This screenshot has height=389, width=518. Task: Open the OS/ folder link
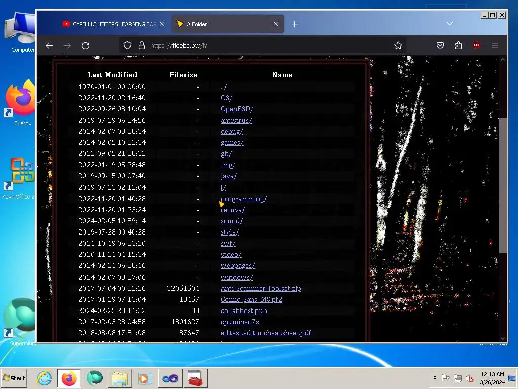(x=226, y=98)
